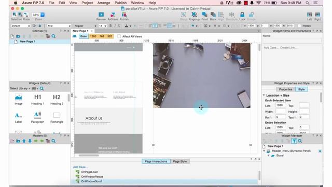Choose the first Selection Mode icon
Image resolution: width=332 pixels, height=187 pixels.
(x=15, y=15)
